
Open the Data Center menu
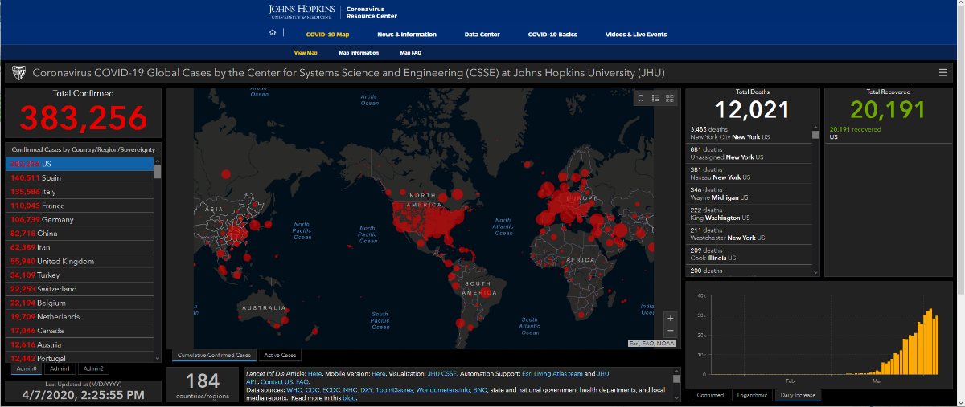pyautogui.click(x=482, y=35)
